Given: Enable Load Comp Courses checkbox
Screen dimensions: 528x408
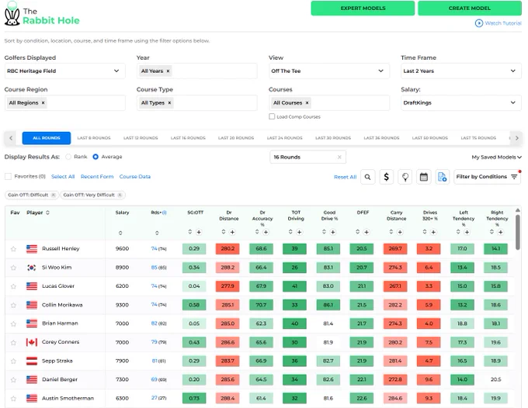Looking at the screenshot, I should point(272,116).
